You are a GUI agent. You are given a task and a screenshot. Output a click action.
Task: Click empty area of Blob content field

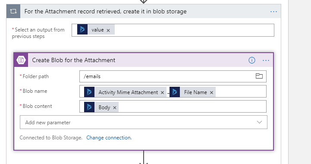pos(192,107)
